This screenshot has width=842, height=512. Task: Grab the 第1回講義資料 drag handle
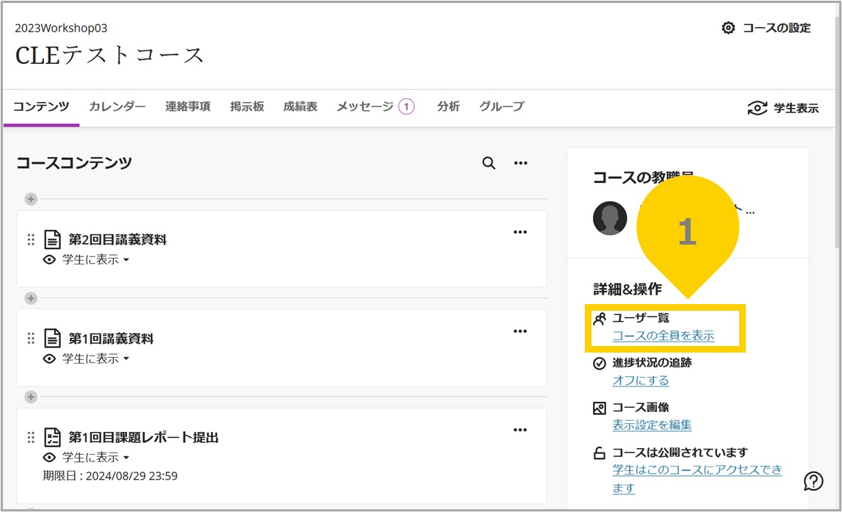pos(31,338)
